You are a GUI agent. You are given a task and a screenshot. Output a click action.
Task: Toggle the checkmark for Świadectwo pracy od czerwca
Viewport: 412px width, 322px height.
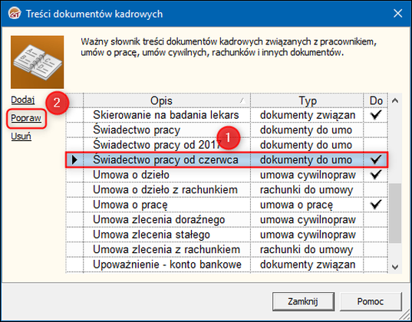coord(375,159)
